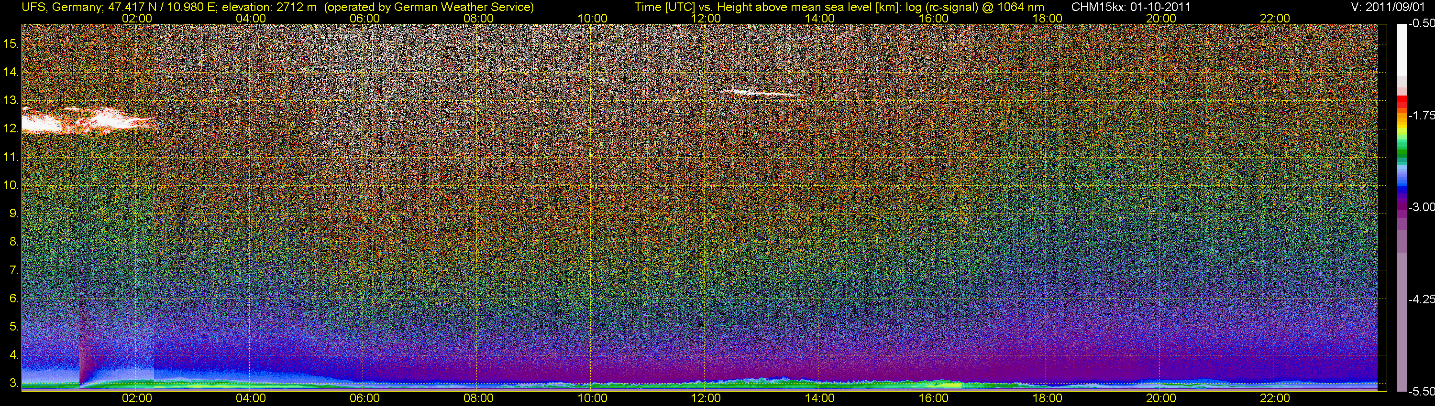Image resolution: width=1435 pixels, height=406 pixels.
Task: Click the colorbar value "-0.50"
Action: [1421, 23]
